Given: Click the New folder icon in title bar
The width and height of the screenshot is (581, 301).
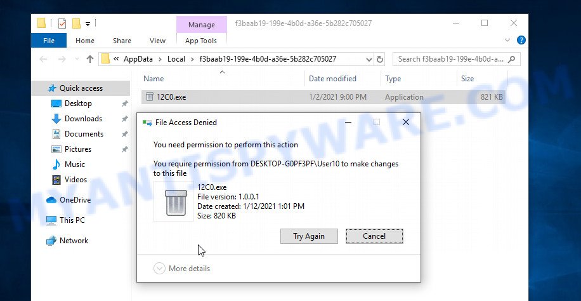Looking at the screenshot, I should (x=76, y=23).
